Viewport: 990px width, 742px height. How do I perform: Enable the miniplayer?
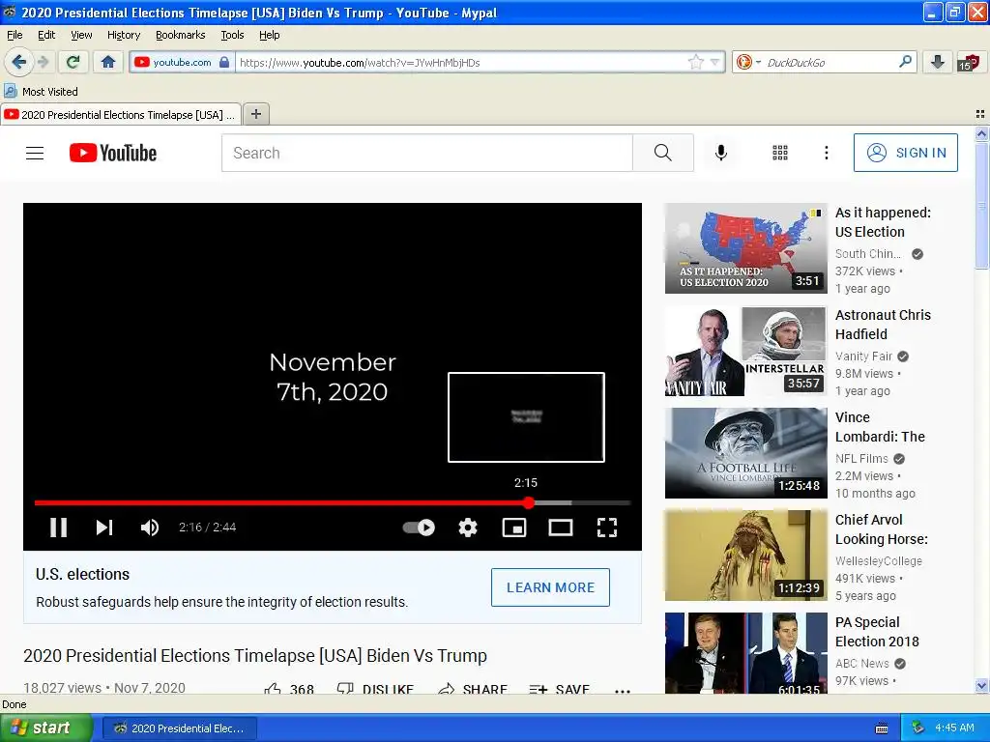coord(514,528)
